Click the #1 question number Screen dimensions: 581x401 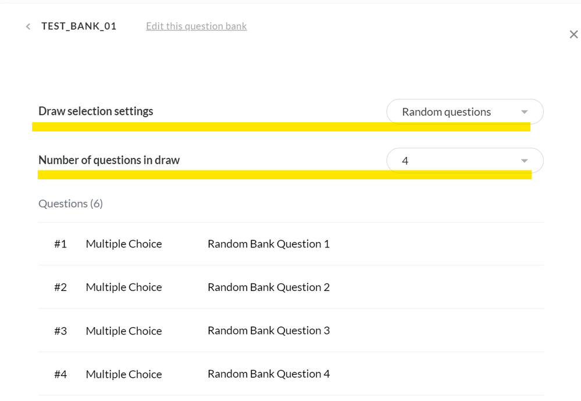click(60, 244)
